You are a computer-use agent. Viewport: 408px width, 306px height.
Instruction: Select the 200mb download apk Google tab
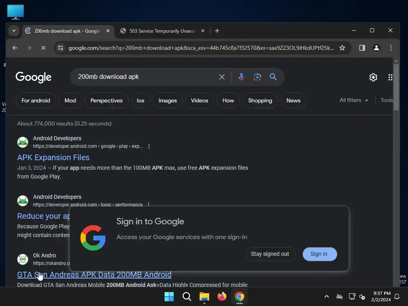pos(67,31)
